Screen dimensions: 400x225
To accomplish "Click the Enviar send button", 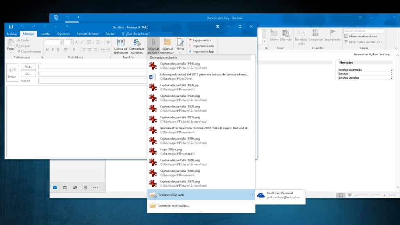I will 12,72.
